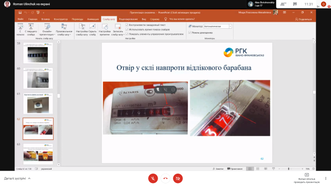Unmute microphone in Google Meet

[x=153, y=179]
